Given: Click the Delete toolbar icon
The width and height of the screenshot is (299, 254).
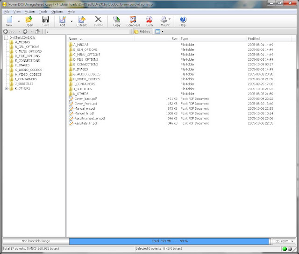Looking at the screenshot, I should [99, 21].
